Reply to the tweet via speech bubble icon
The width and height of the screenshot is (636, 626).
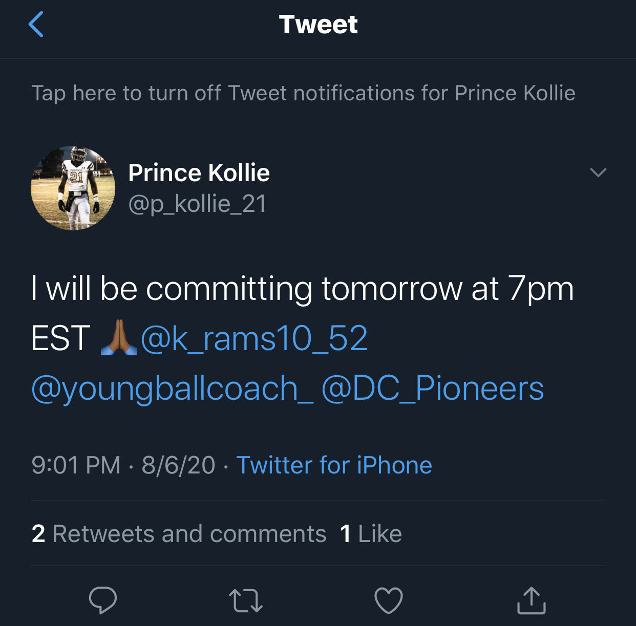pyautogui.click(x=103, y=600)
